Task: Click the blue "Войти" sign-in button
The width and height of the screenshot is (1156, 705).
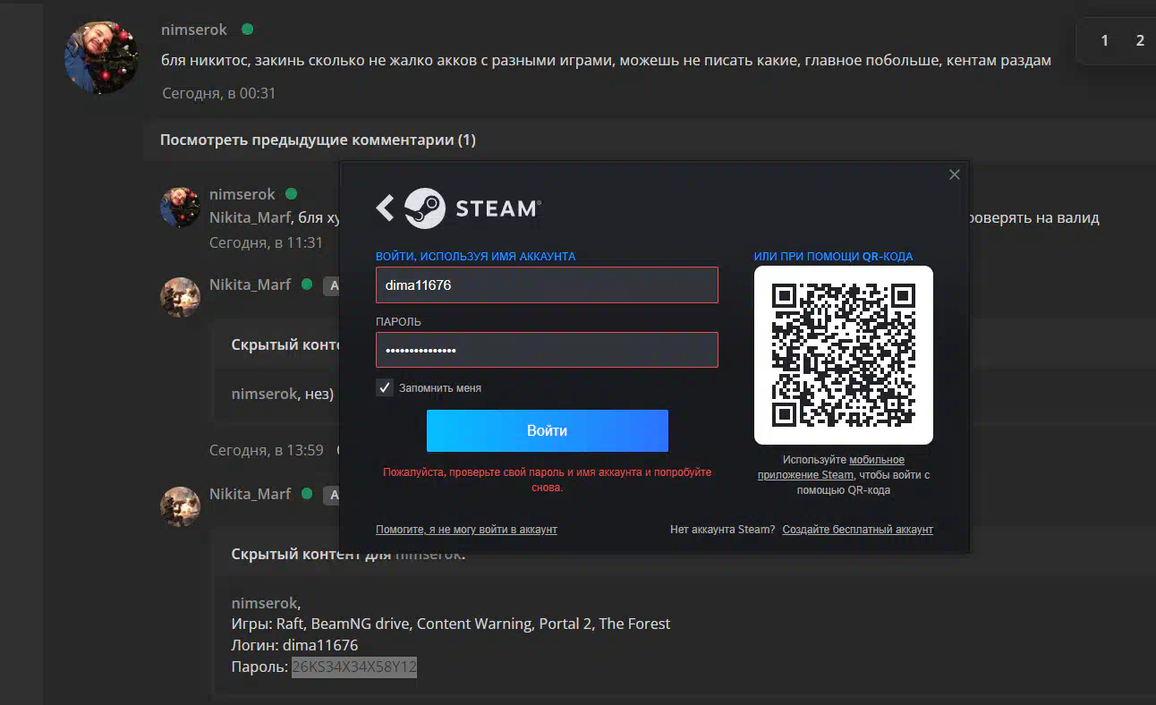Action: [x=547, y=430]
